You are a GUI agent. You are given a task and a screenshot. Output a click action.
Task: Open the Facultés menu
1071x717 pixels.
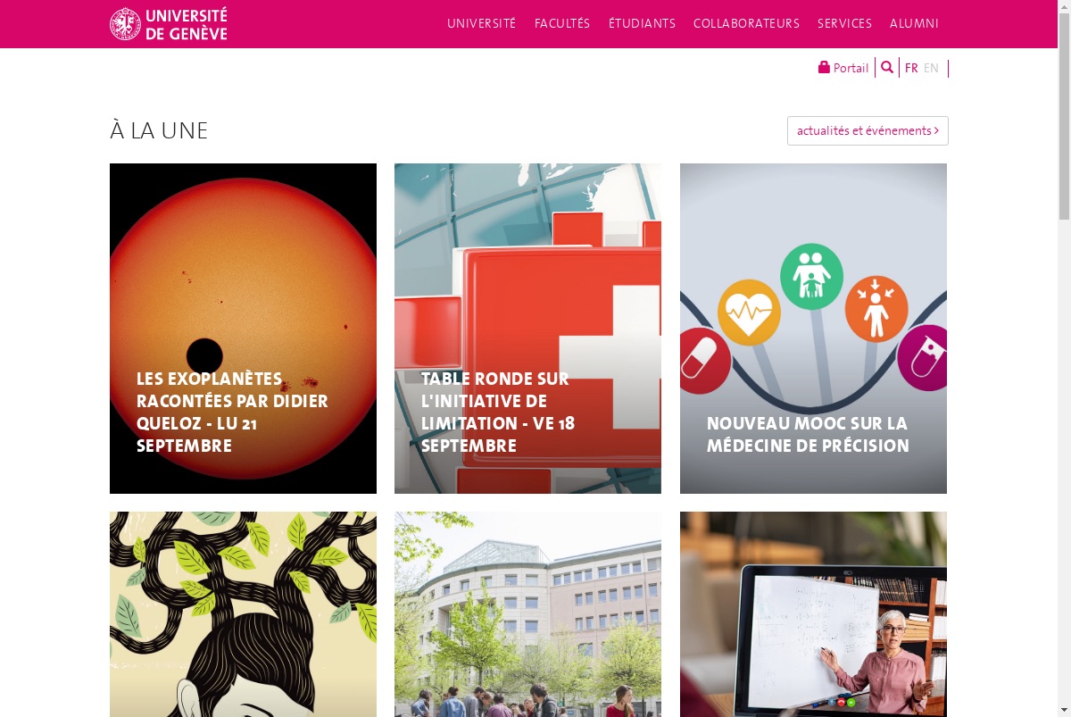(x=562, y=24)
